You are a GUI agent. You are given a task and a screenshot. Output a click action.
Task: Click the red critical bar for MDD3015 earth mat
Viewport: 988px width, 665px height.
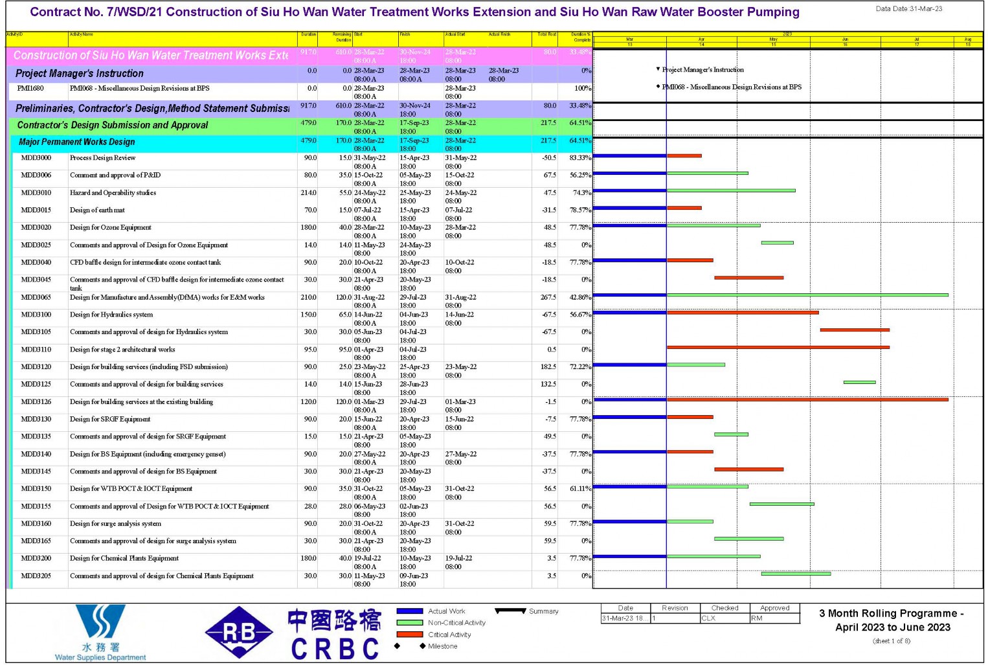click(x=684, y=208)
